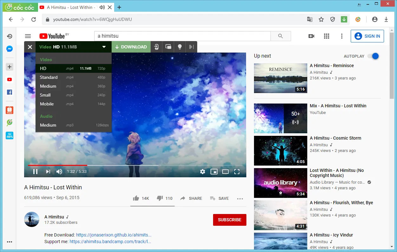
Task: Save the video to a playlist
Action: (219, 198)
